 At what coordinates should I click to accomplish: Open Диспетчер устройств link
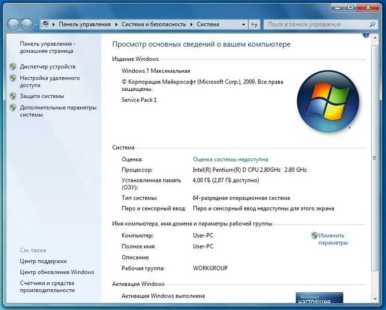point(47,67)
